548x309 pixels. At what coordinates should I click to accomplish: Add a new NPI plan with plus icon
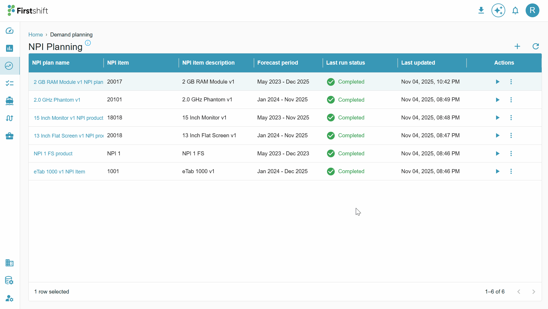(517, 46)
